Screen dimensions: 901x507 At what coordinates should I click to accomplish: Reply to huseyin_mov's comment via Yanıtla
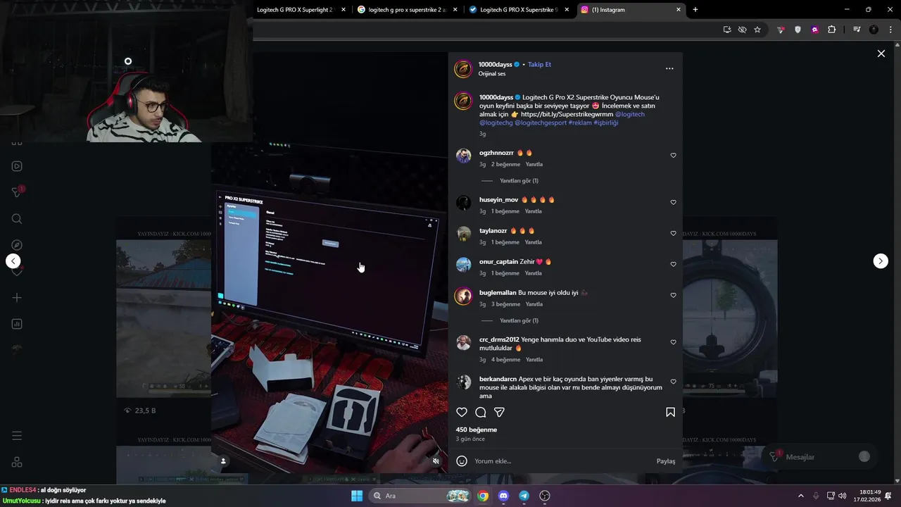tap(534, 211)
